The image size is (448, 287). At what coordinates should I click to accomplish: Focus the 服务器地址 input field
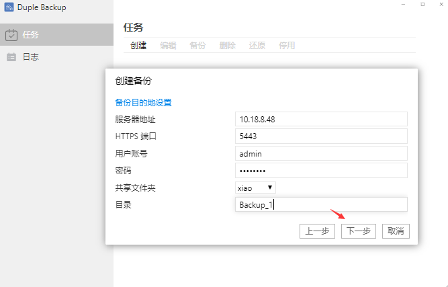pos(321,119)
